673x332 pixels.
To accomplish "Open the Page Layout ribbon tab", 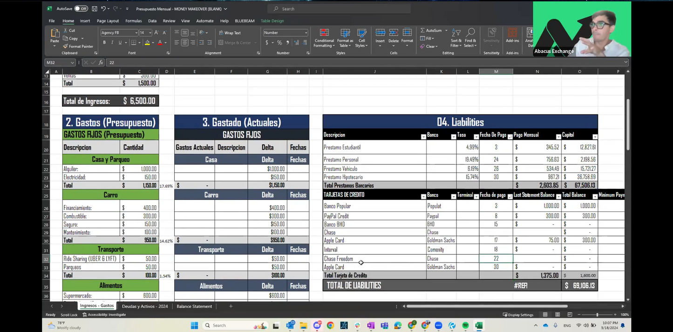I will pos(108,21).
